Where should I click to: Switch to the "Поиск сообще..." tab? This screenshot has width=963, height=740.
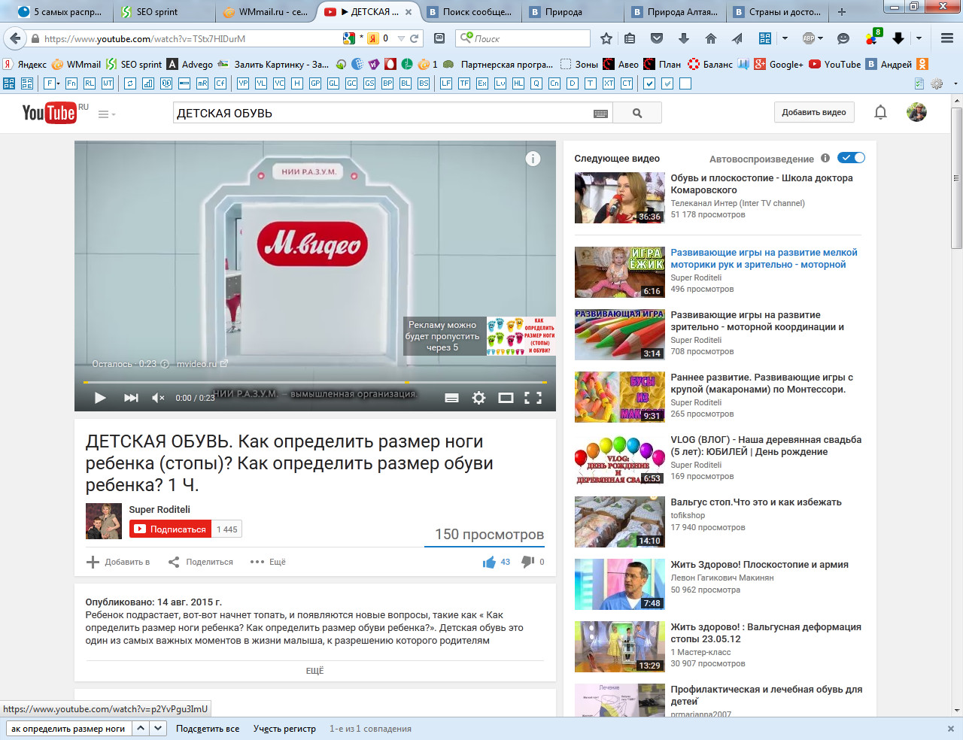tap(470, 11)
